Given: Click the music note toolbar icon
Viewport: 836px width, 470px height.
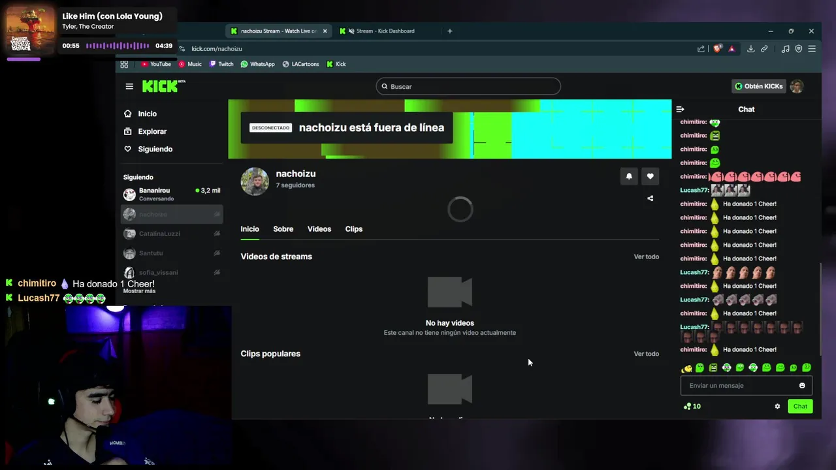Looking at the screenshot, I should [x=786, y=48].
